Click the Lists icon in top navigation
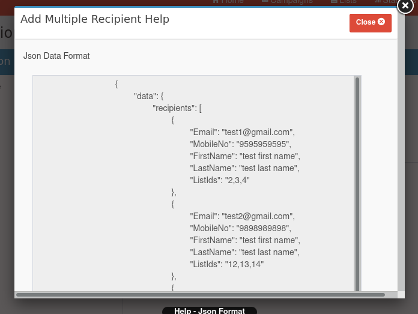 334,2
